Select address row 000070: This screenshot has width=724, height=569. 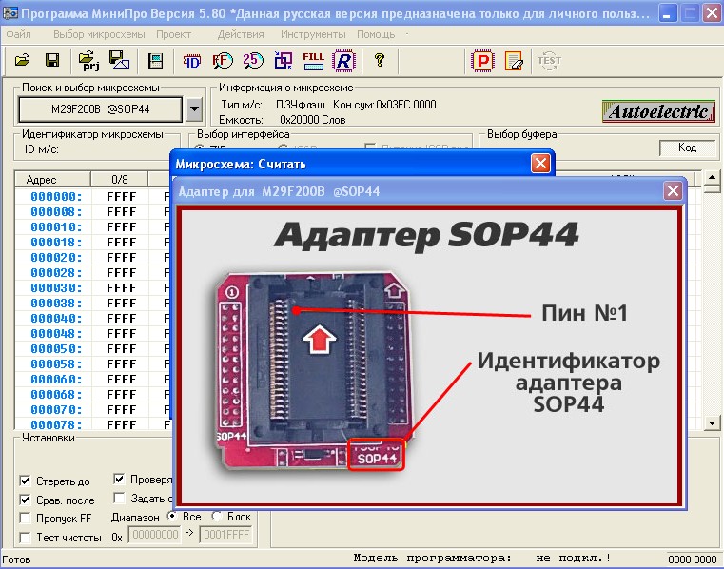56,410
